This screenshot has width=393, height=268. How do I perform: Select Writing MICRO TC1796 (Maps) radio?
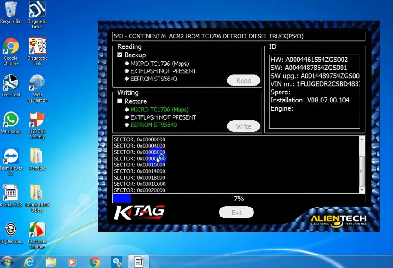(126, 110)
